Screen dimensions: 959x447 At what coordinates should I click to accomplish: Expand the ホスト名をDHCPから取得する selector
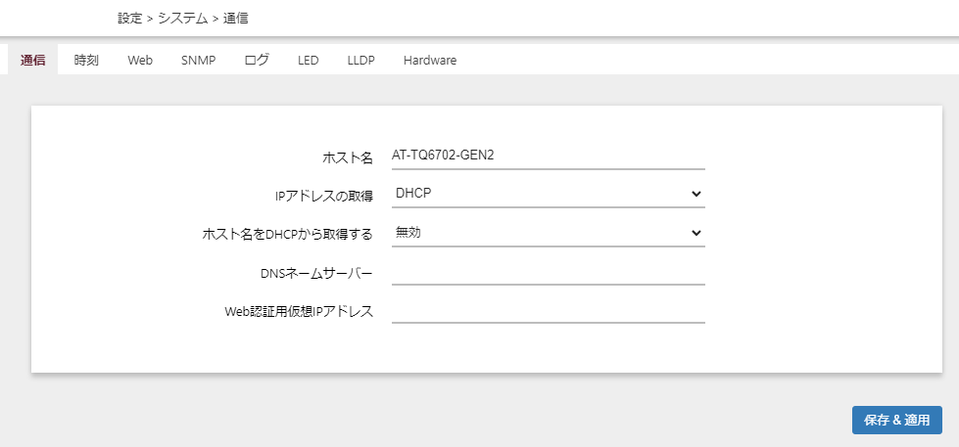[548, 233]
